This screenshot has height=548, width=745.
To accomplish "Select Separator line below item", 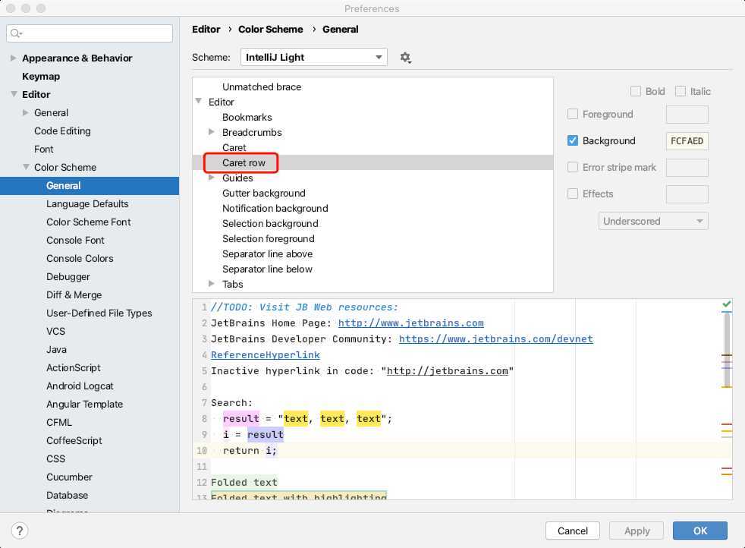I will [x=268, y=269].
